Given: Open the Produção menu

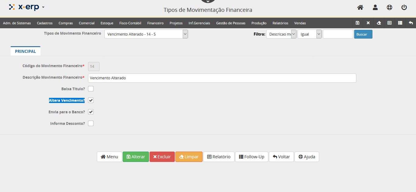Looking at the screenshot, I should pos(259,23).
